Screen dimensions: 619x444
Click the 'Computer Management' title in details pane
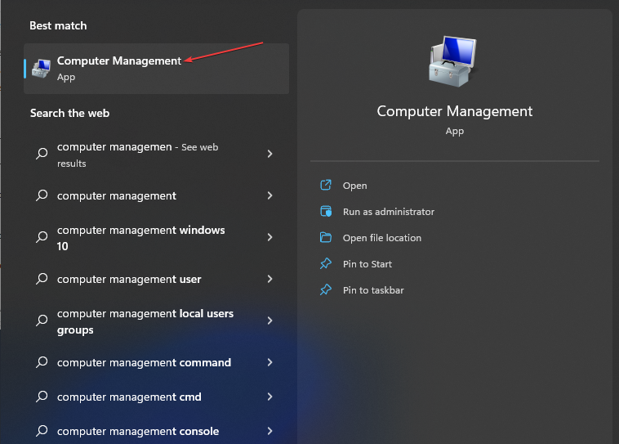coord(454,111)
